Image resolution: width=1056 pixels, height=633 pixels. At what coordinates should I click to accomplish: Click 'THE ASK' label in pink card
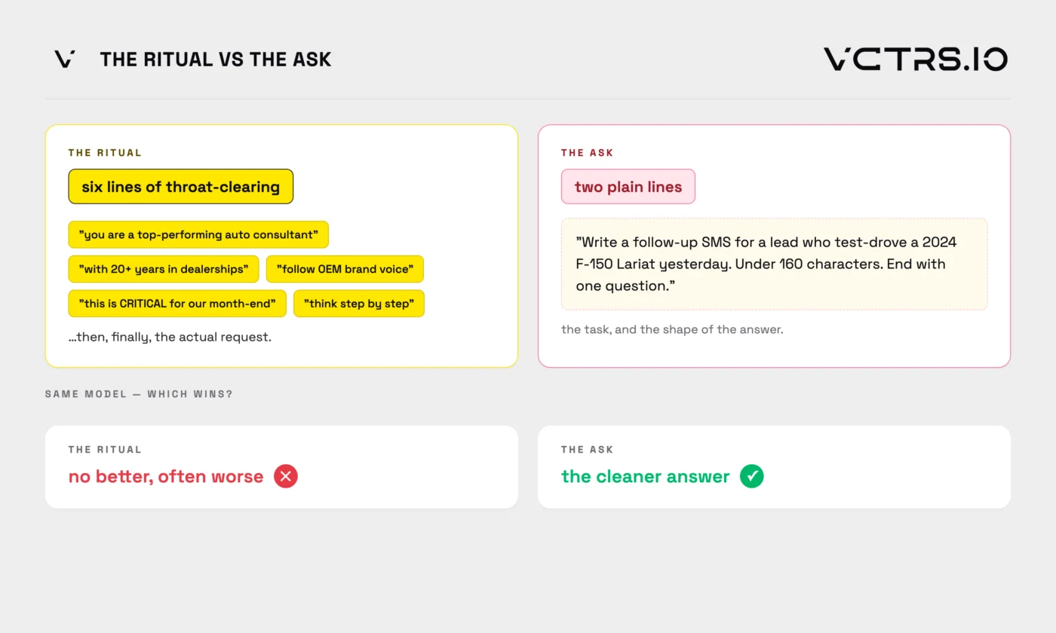pos(587,152)
